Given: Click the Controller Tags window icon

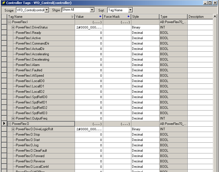Looking at the screenshot, I should point(3,3).
